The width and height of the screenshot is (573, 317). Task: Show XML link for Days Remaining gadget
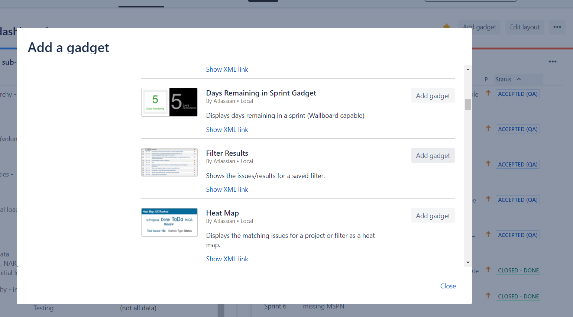pyautogui.click(x=227, y=129)
